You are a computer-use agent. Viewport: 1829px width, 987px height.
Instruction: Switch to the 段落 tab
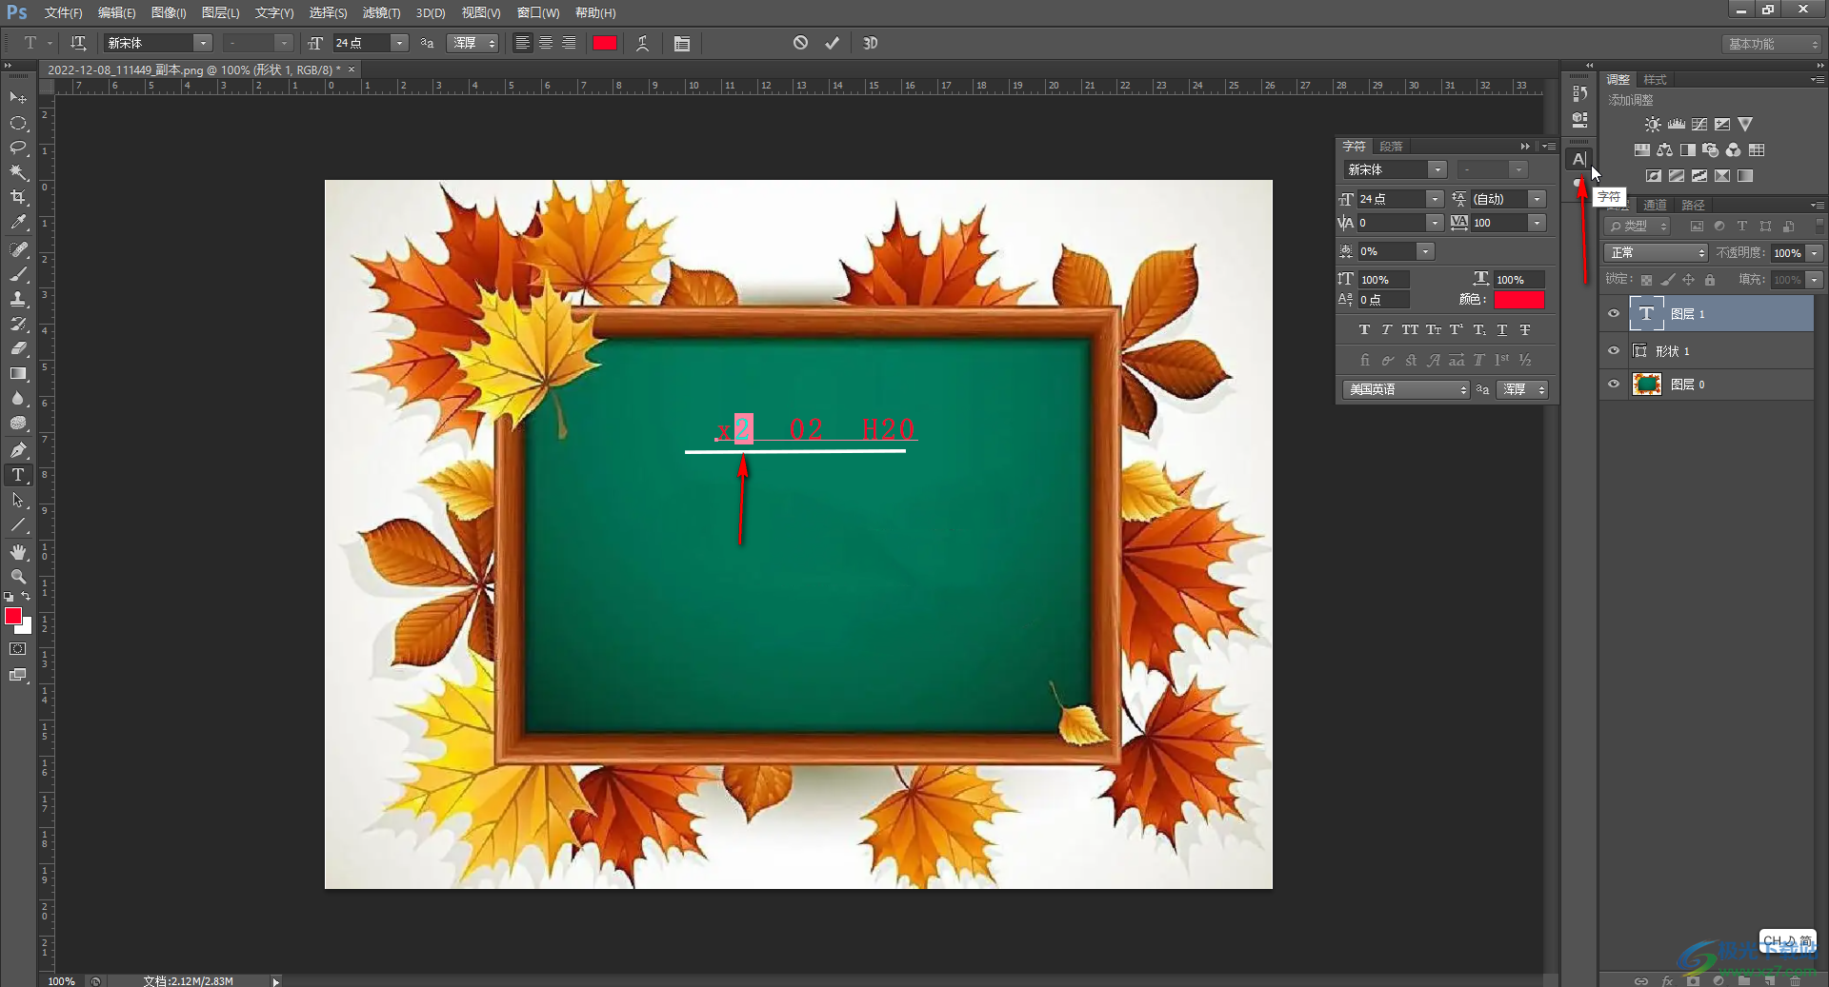pos(1391,146)
